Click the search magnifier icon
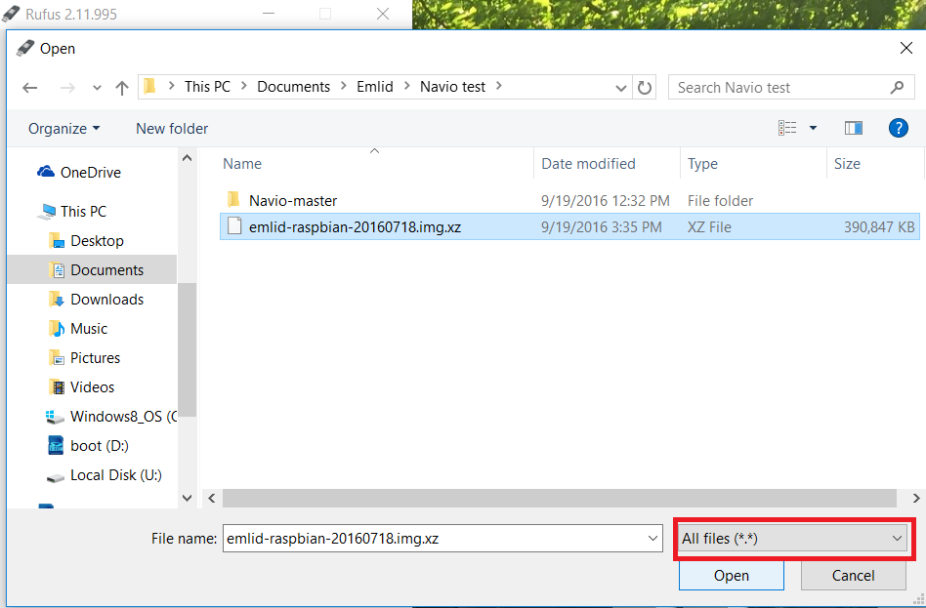Viewport: 926px width, 608px height. 897,88
